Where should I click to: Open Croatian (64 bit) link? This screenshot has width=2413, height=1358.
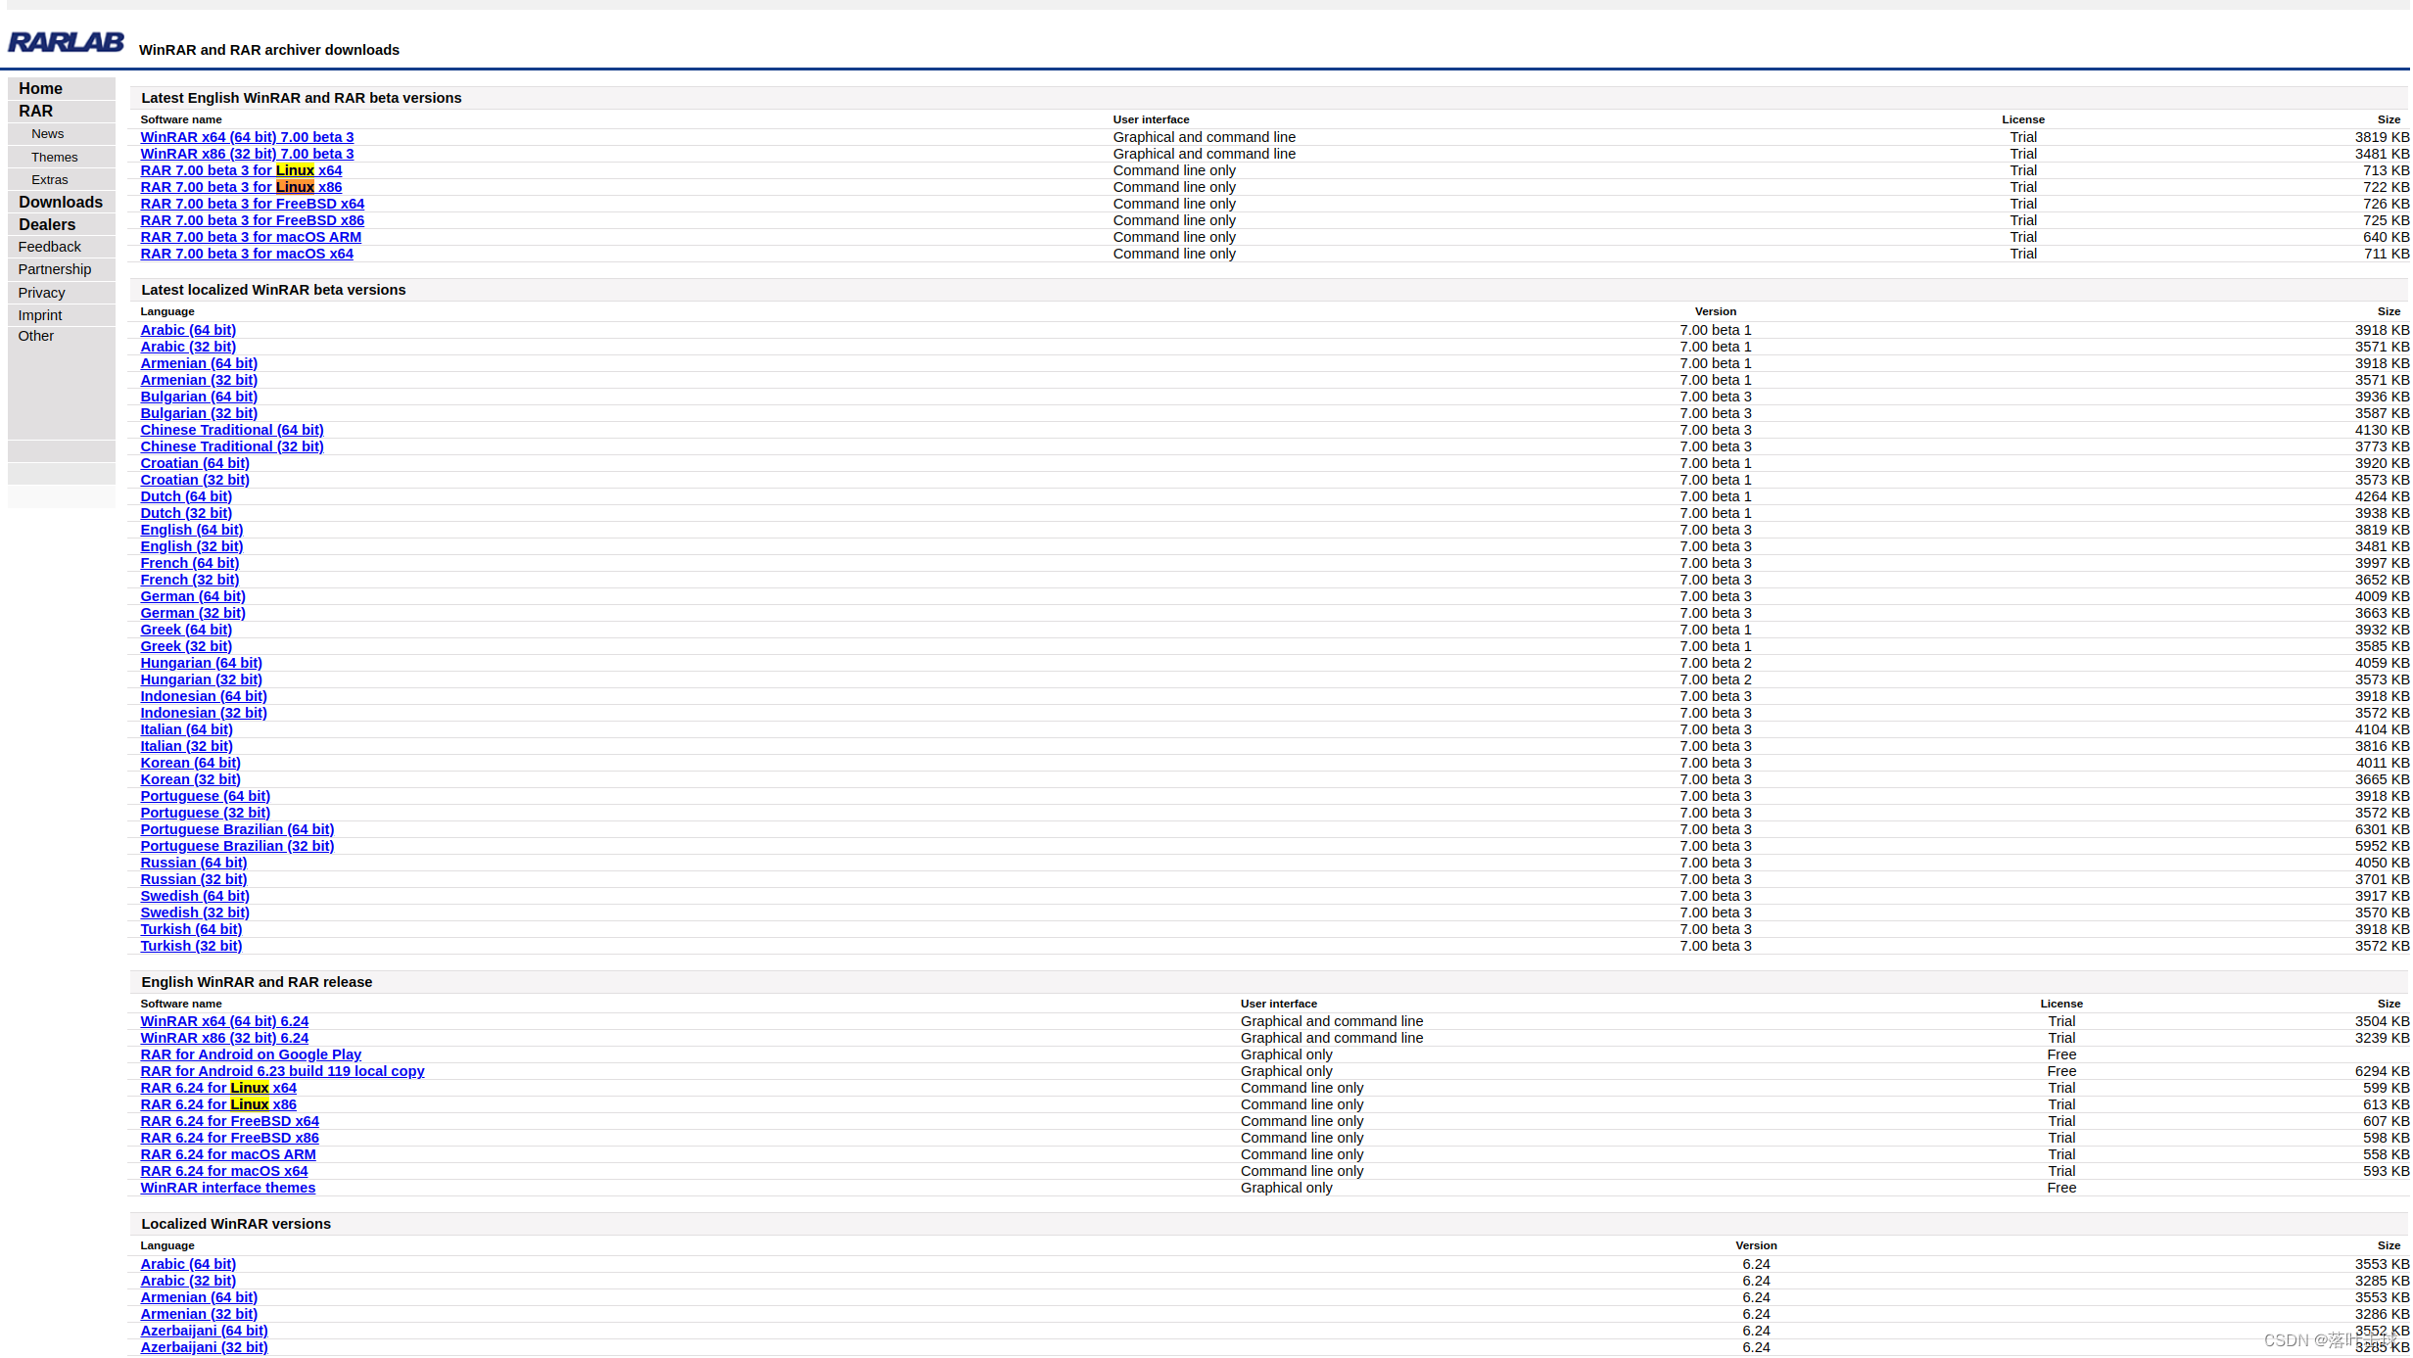[x=195, y=463]
